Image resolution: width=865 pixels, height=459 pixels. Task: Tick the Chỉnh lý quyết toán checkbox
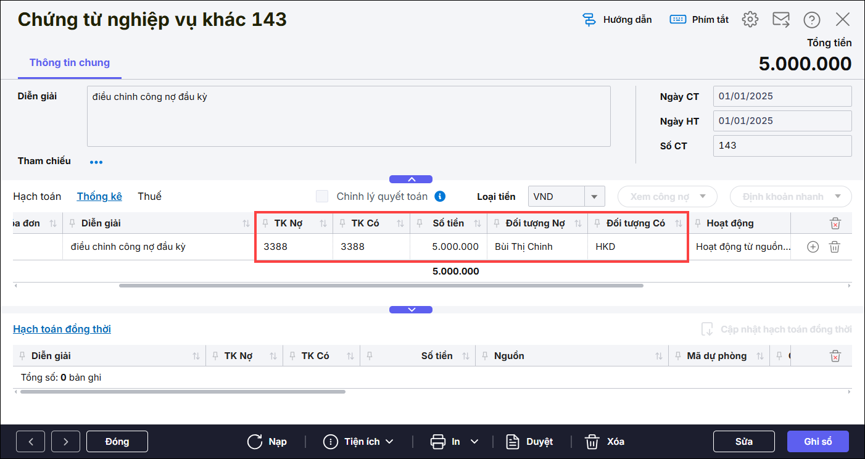(322, 196)
